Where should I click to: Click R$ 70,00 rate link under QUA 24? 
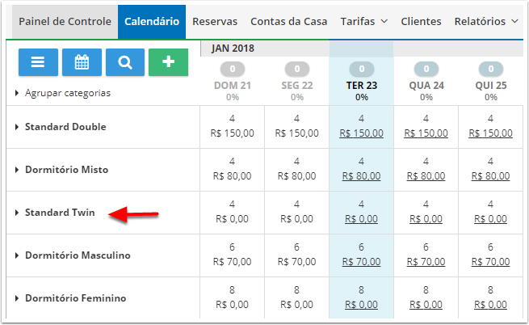click(x=426, y=262)
